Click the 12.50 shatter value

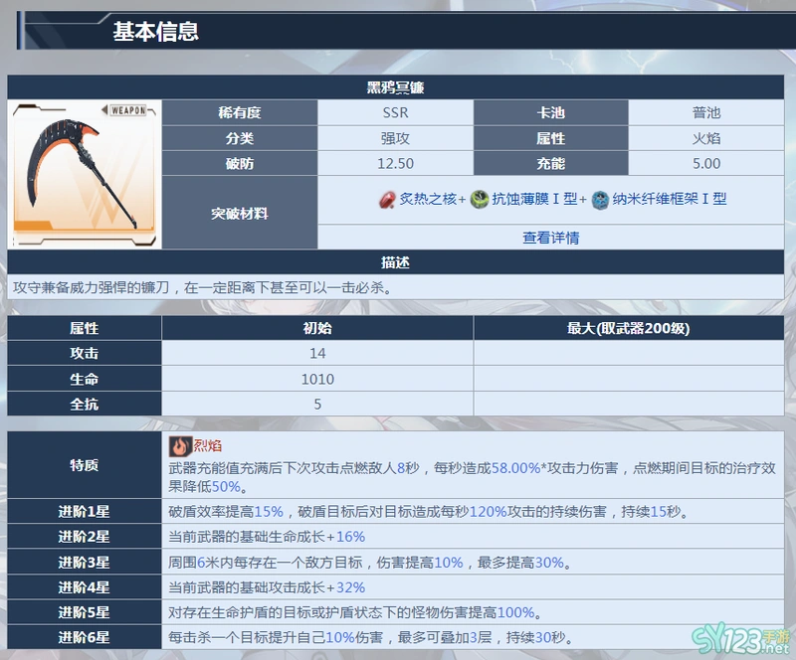pos(395,163)
